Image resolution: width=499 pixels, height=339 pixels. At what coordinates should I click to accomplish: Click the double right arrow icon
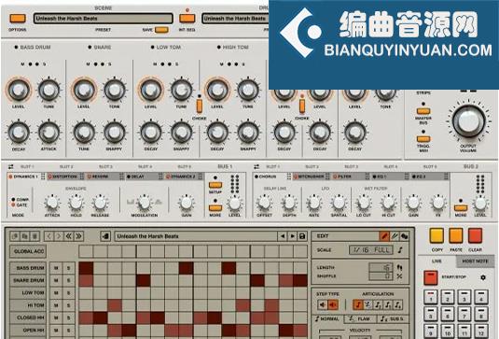79,236
